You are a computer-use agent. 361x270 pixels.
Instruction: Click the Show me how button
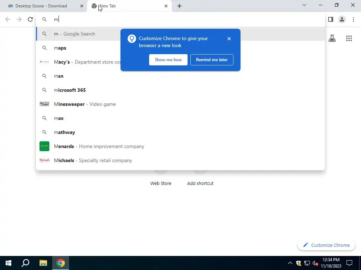pyautogui.click(x=168, y=60)
